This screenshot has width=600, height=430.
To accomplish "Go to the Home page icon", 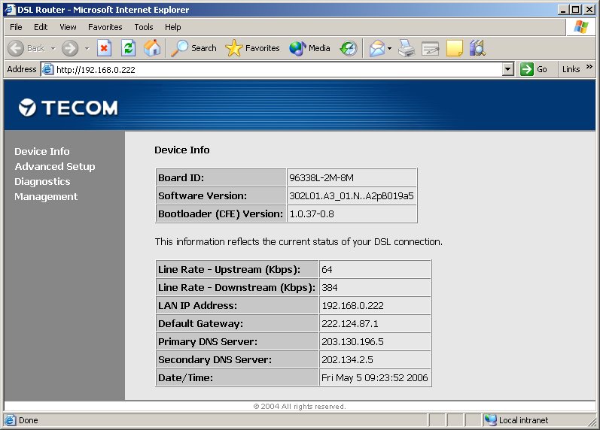I will tap(152, 48).
